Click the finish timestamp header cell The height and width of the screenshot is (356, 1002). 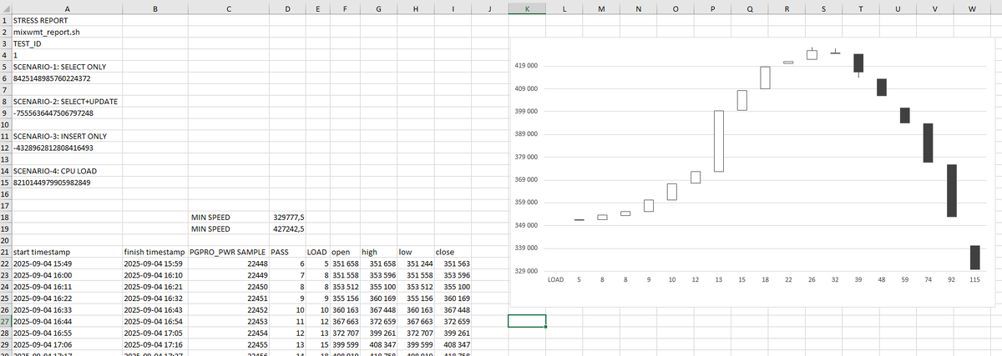click(154, 252)
